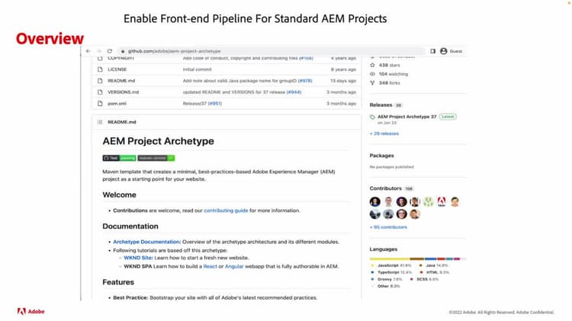
Task: Click the pom.xml file icon
Action: (x=100, y=103)
